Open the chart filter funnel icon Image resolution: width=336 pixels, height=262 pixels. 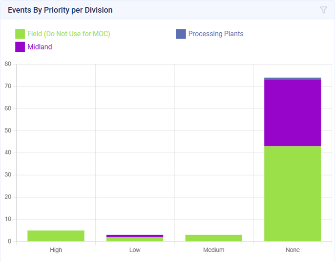coord(323,10)
